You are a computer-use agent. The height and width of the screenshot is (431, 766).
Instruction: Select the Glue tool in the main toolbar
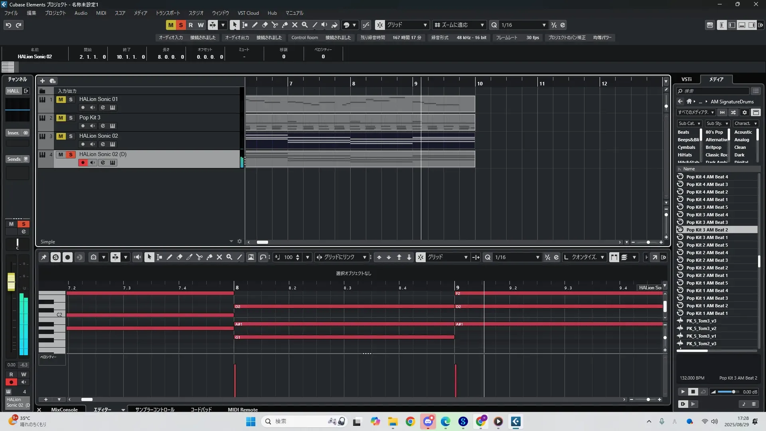tap(284, 25)
